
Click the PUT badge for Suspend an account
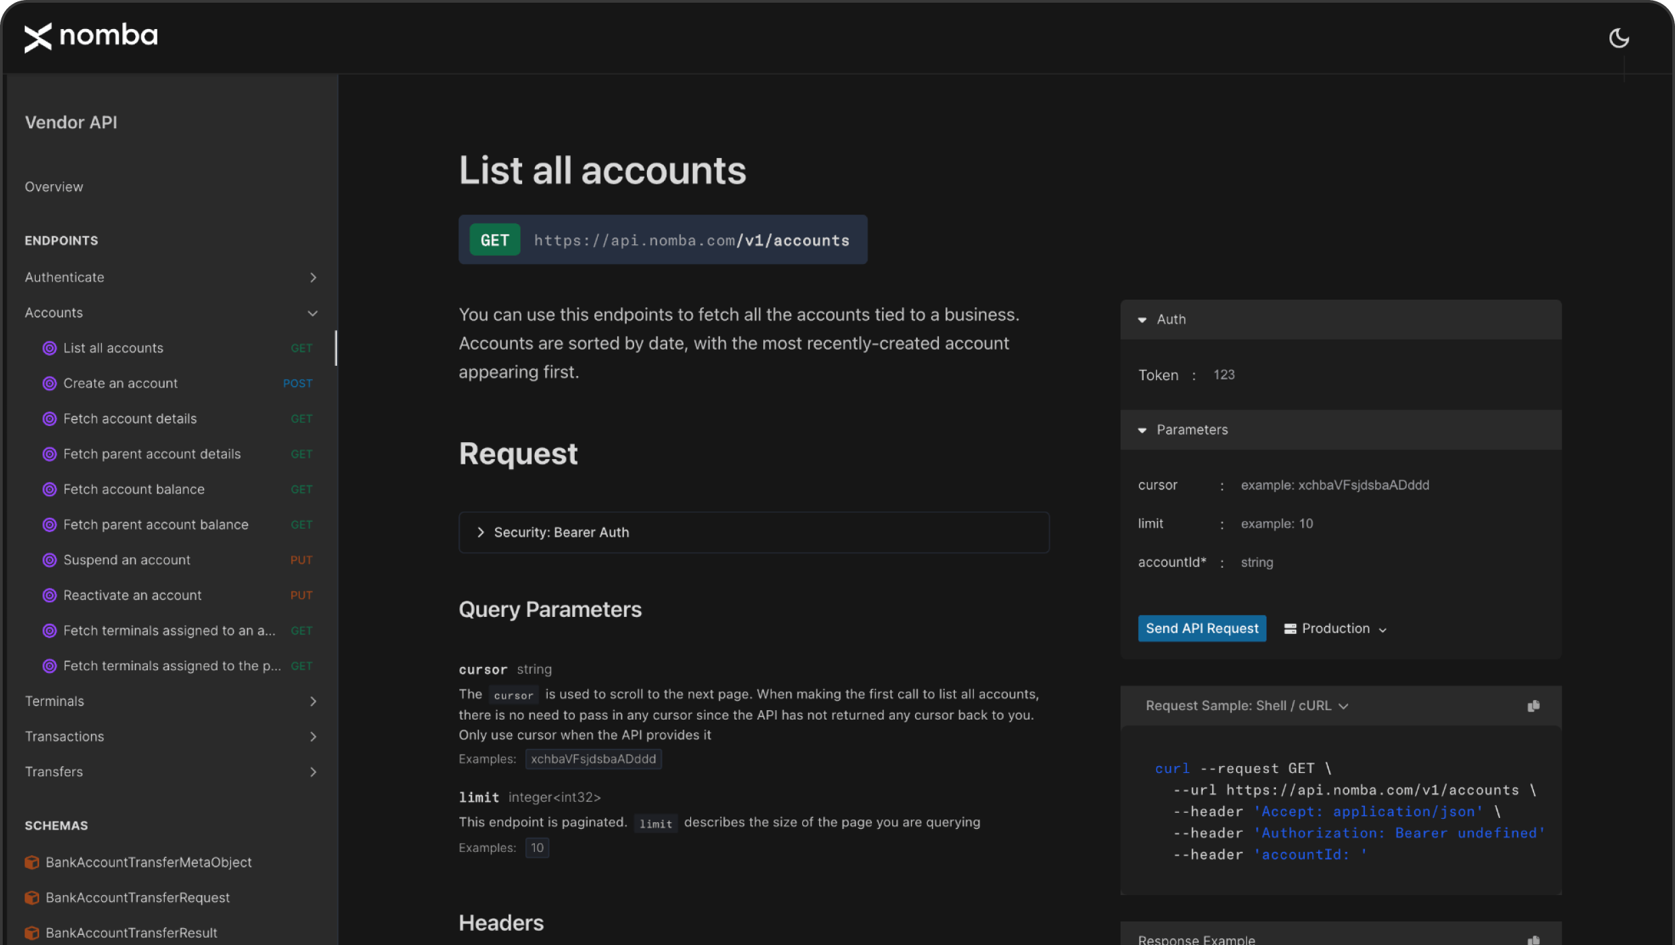tap(301, 560)
